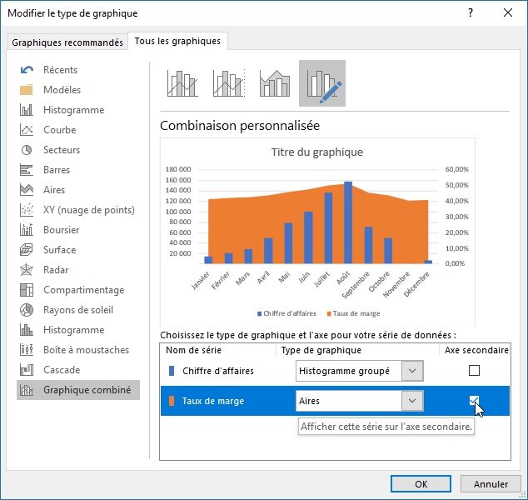The height and width of the screenshot is (500, 528).
Task: Toggle secondary axis for Taux de marge
Action: pos(474,401)
